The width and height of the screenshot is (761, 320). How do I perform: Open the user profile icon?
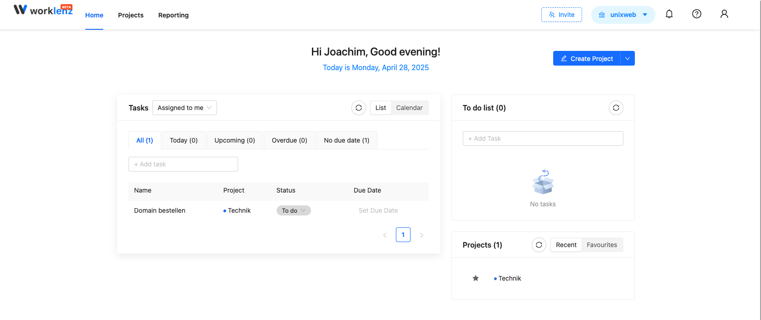click(x=724, y=14)
